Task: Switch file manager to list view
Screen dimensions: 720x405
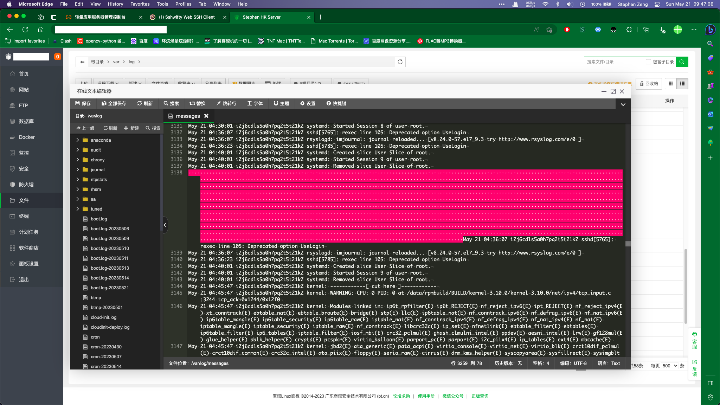Action: pyautogui.click(x=682, y=84)
